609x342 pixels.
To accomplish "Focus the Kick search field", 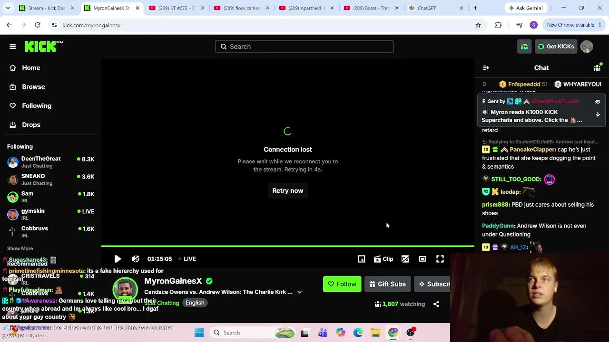I will pos(304,47).
